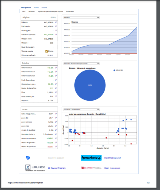Viewport: 160px width, 190px height.
Task: Click the icon in peor semana row
Action: coord(56,122)
